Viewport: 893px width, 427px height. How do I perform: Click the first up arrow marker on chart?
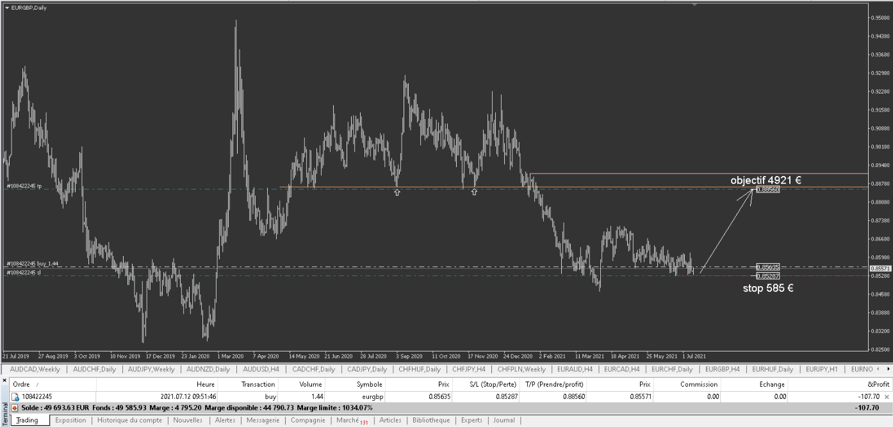point(397,192)
